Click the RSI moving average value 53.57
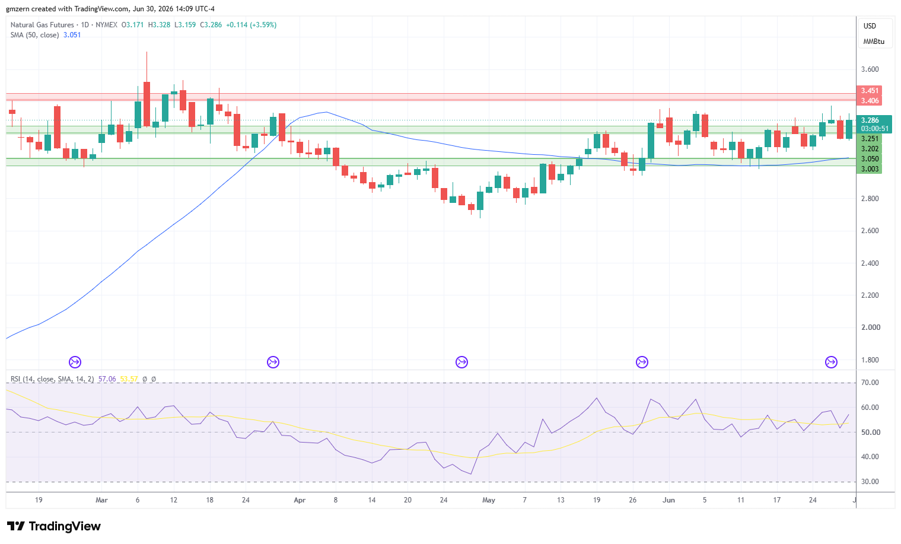Image resolution: width=901 pixels, height=544 pixels. coord(129,379)
